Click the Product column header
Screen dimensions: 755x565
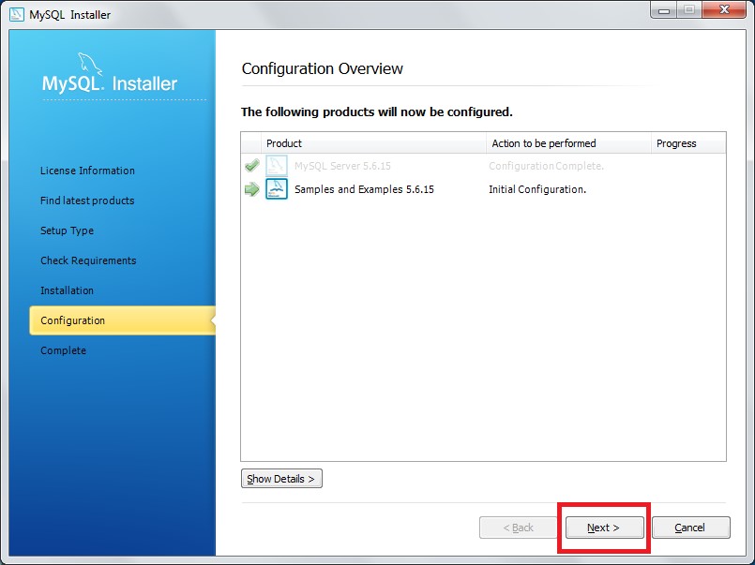tap(373, 143)
